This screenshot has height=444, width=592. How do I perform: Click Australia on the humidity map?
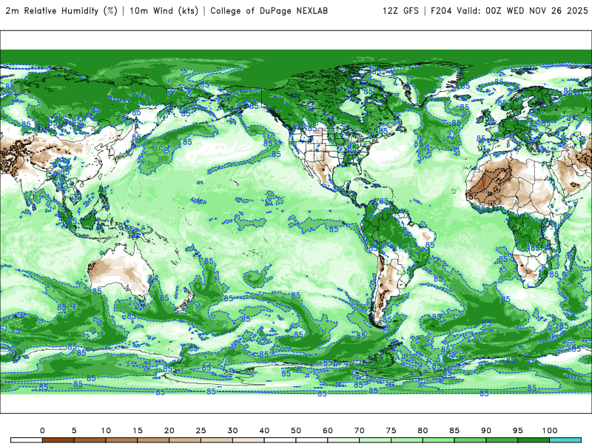(121, 270)
